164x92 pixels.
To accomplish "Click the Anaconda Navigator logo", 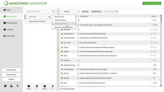I will coord(25,3).
